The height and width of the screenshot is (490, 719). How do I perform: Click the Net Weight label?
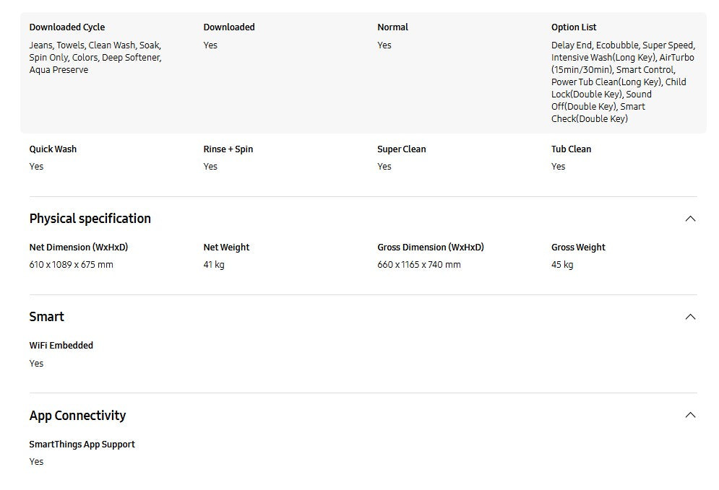pyautogui.click(x=226, y=248)
